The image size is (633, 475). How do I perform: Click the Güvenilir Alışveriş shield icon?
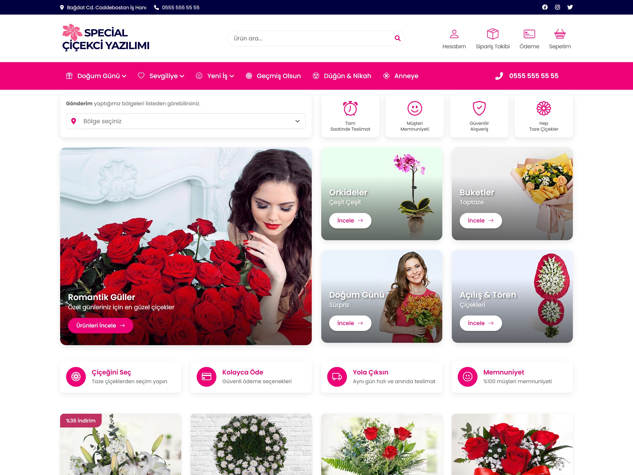(479, 108)
